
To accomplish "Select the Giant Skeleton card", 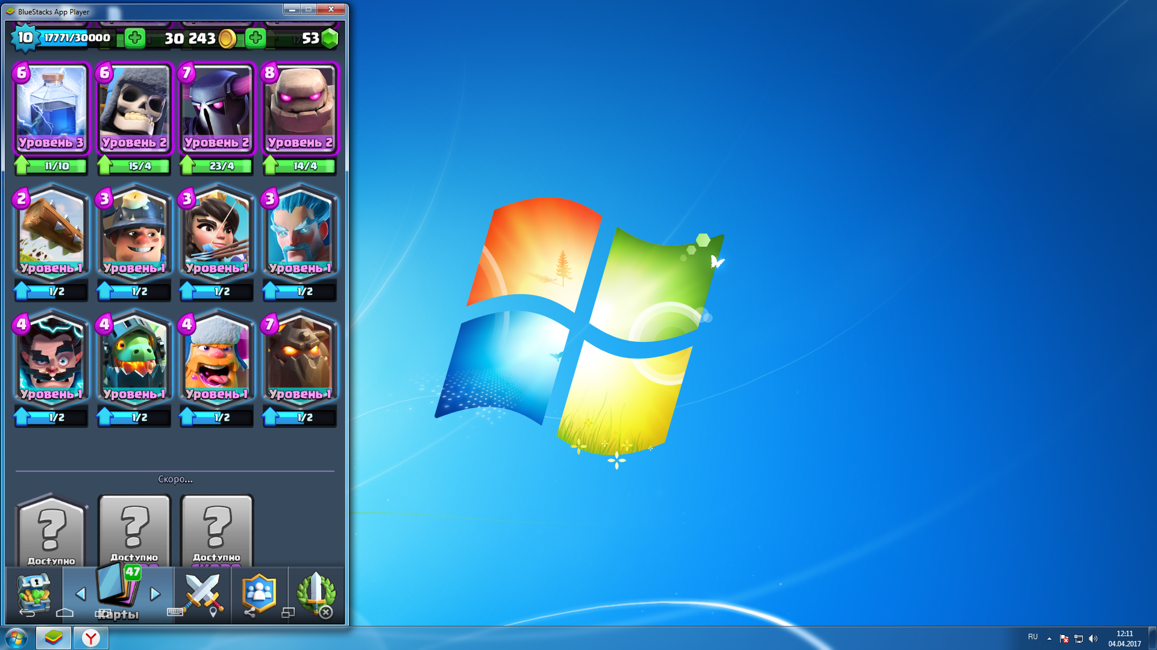I will click(134, 108).
